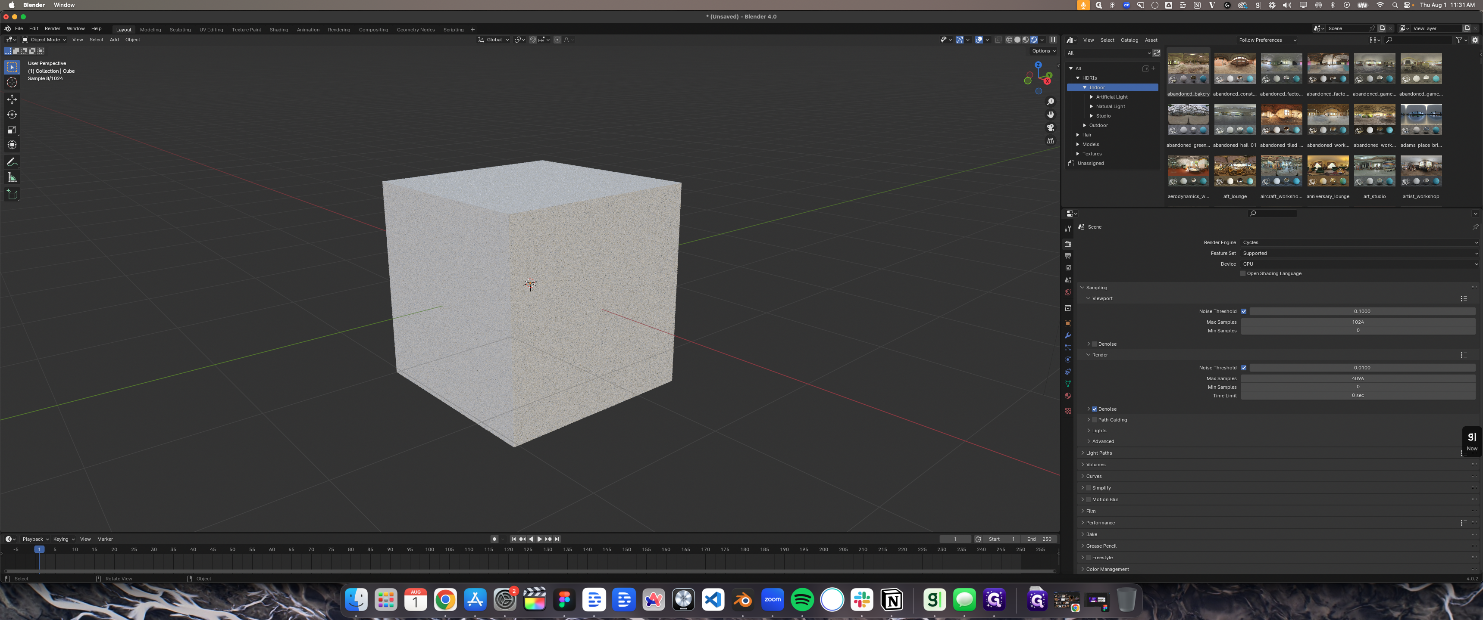Screen dimensions: 1483x620
Task: Activate the Rotate tool
Action: [12, 115]
